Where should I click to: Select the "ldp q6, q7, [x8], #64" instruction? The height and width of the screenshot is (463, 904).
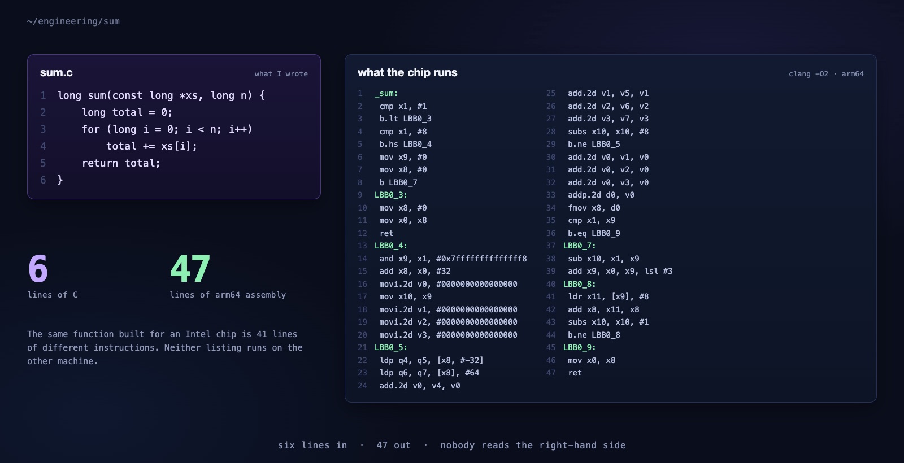coord(429,373)
